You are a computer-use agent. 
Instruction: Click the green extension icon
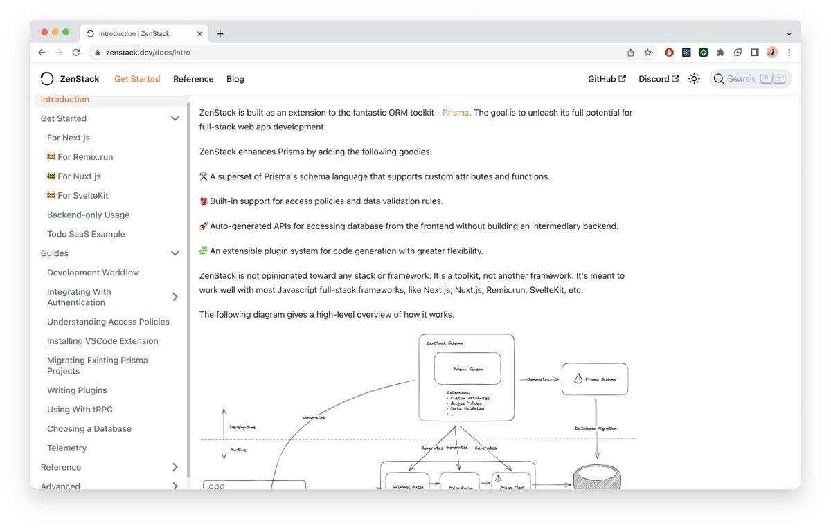click(x=704, y=53)
